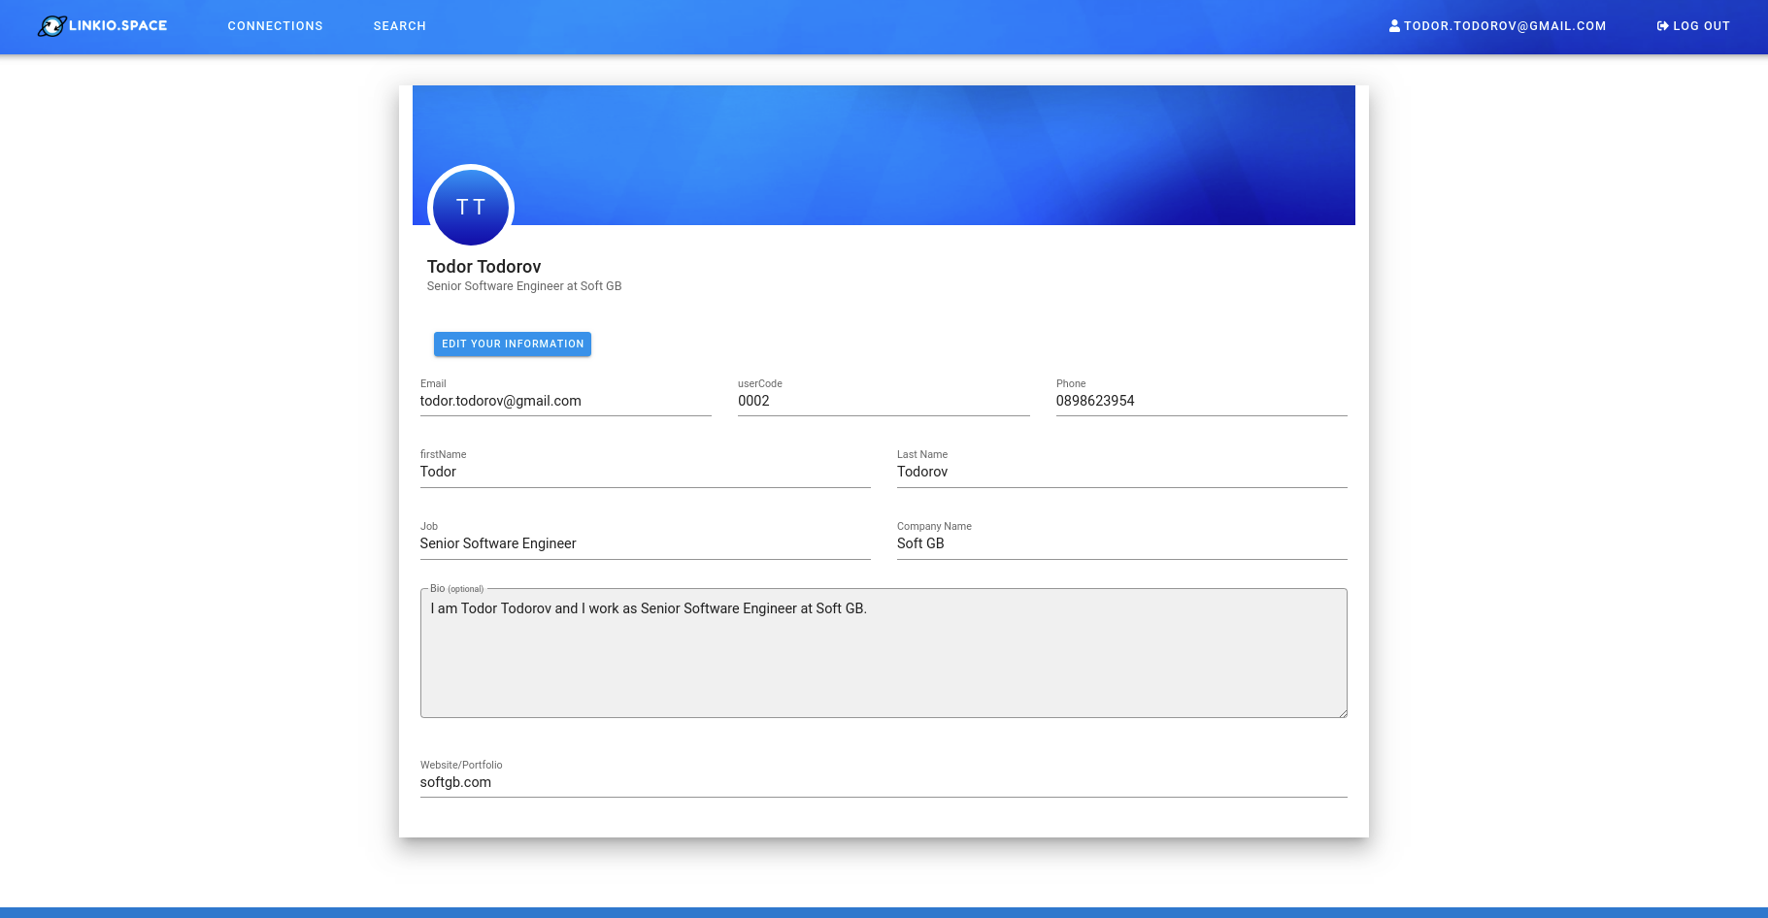1768x918 pixels.
Task: Click the Edit Your Information button
Action: point(513,344)
